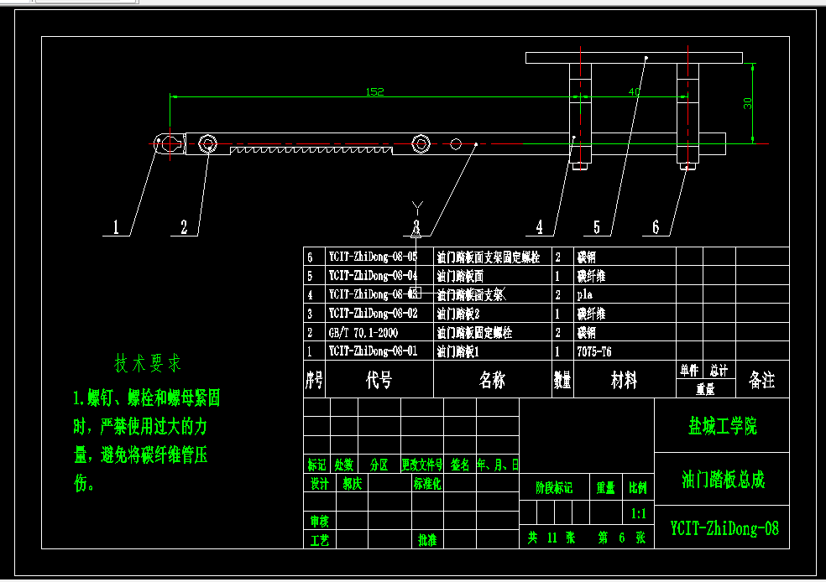Click the 标准化 label
The image size is (826, 582).
click(427, 484)
